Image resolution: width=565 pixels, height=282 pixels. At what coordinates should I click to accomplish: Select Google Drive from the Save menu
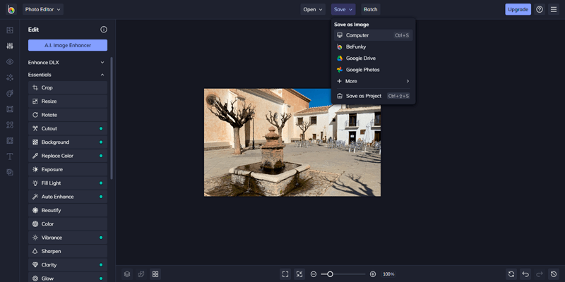click(360, 58)
